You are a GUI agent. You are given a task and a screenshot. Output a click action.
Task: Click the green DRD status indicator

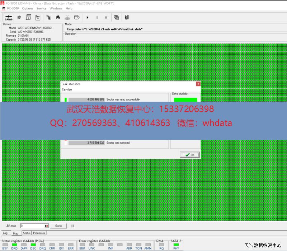14,245
